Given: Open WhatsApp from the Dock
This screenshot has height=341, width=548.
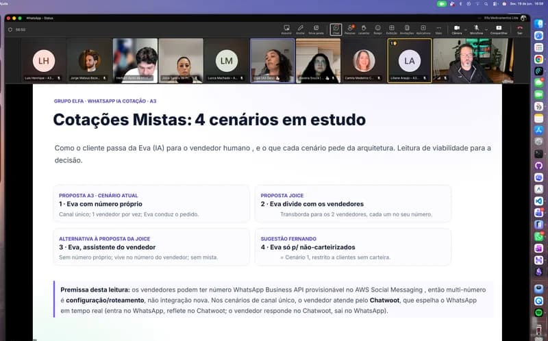Looking at the screenshot, I should tap(538, 236).
